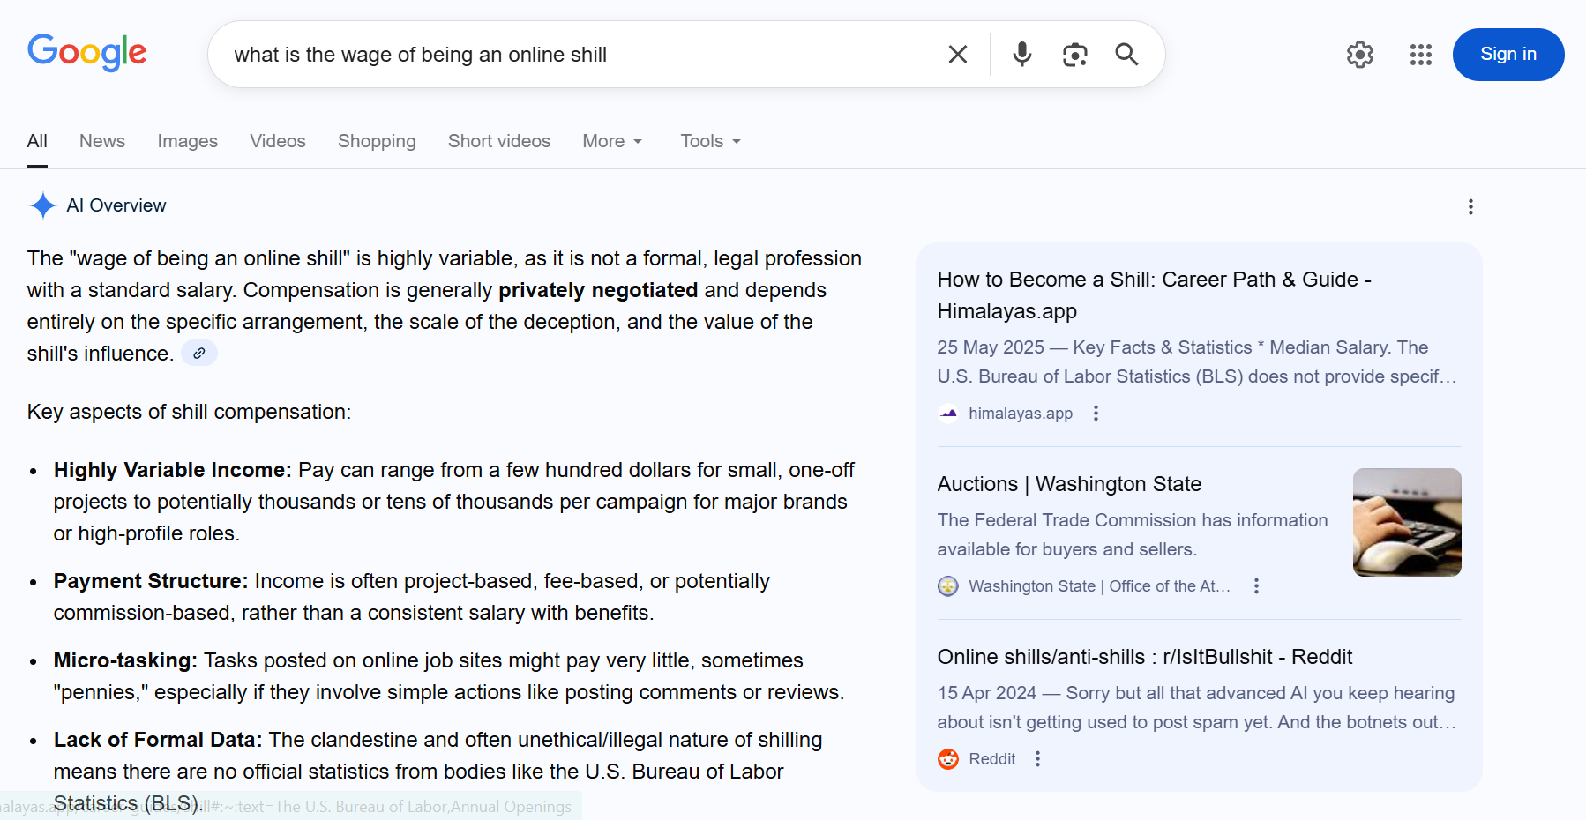Clear the search query with the X icon

(958, 55)
